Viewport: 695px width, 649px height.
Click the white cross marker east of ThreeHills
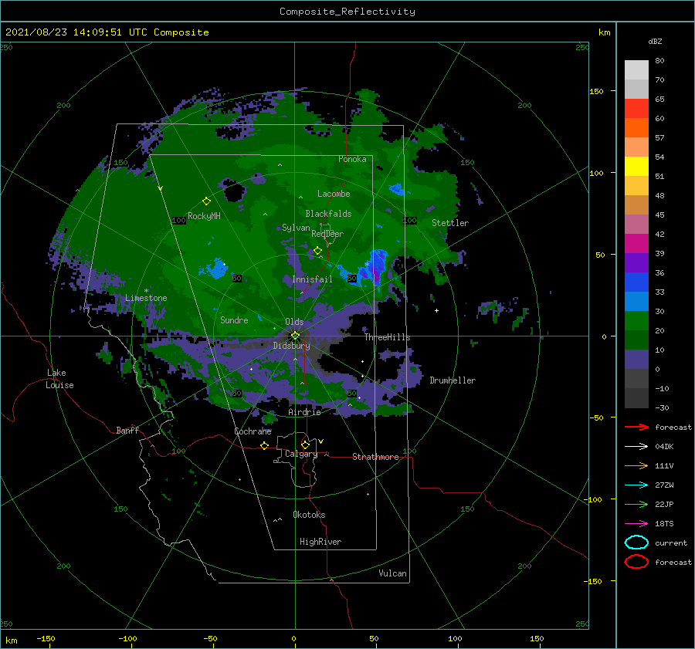(436, 310)
